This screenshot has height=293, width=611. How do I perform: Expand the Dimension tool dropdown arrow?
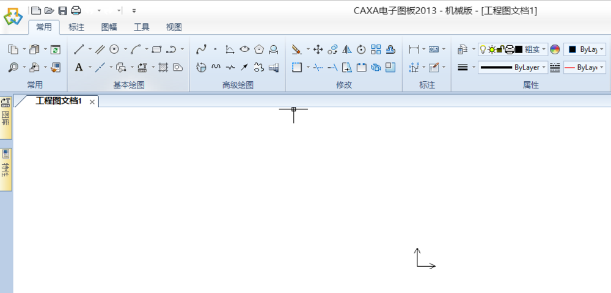coord(423,49)
